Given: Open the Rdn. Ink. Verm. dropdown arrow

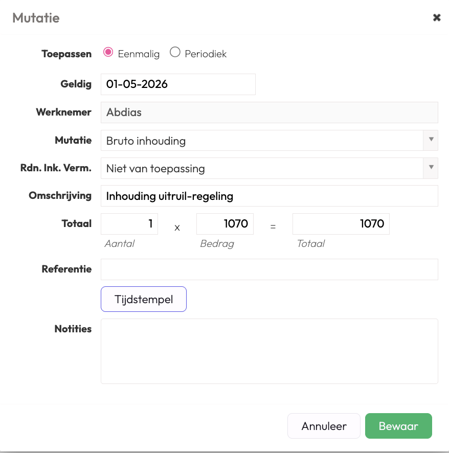Looking at the screenshot, I should [x=431, y=168].
